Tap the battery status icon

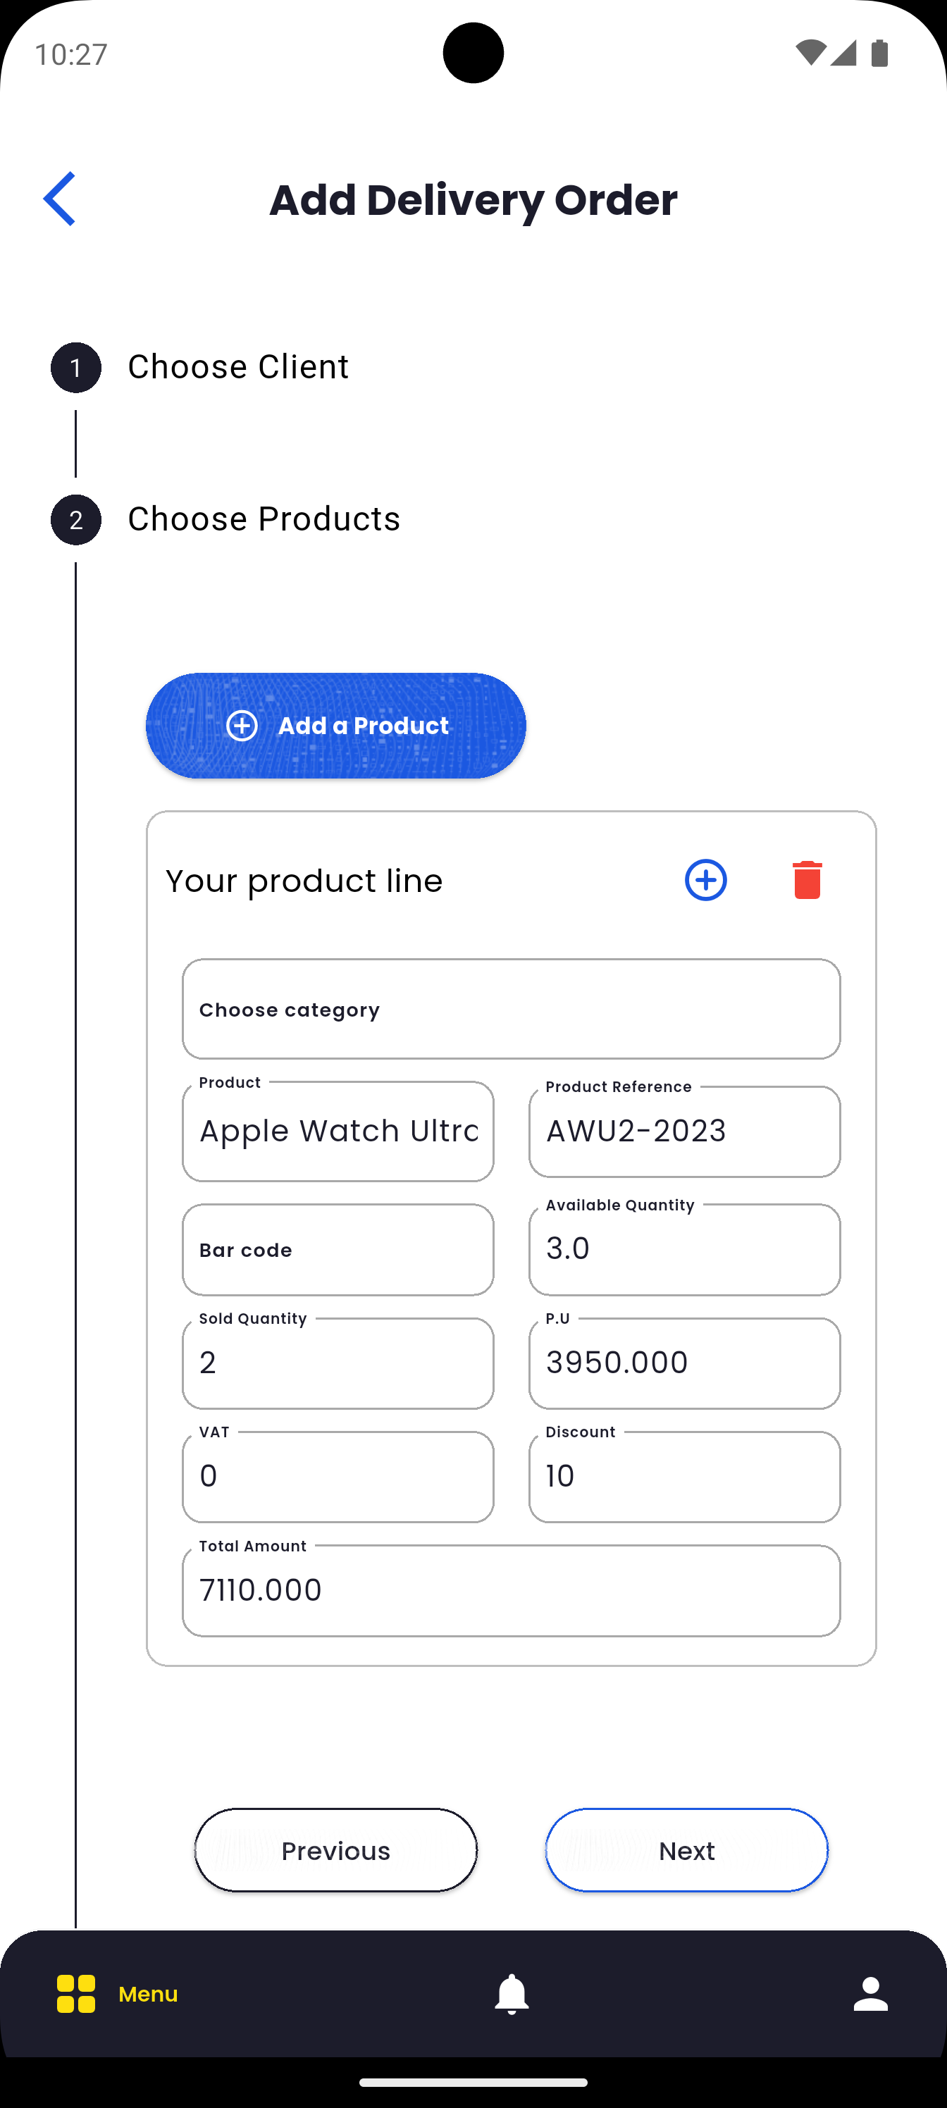[x=880, y=54]
